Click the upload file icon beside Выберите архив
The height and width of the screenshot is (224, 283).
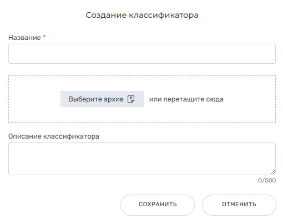pyautogui.click(x=131, y=99)
